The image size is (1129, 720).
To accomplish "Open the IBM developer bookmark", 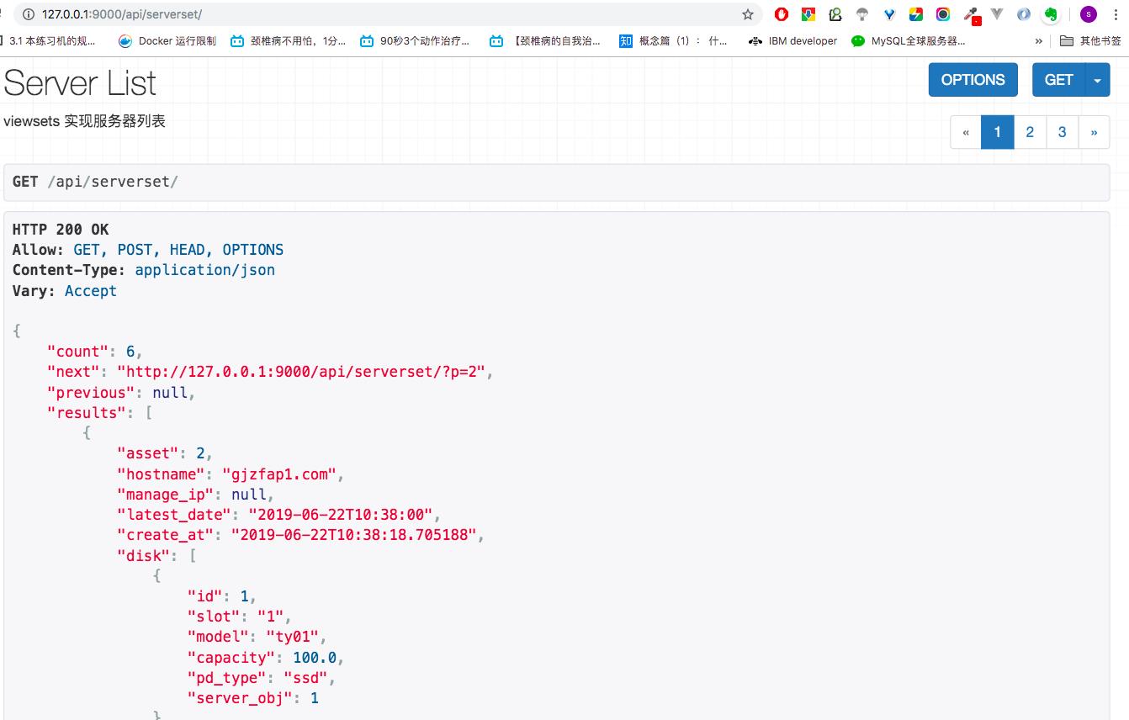I will (x=792, y=40).
